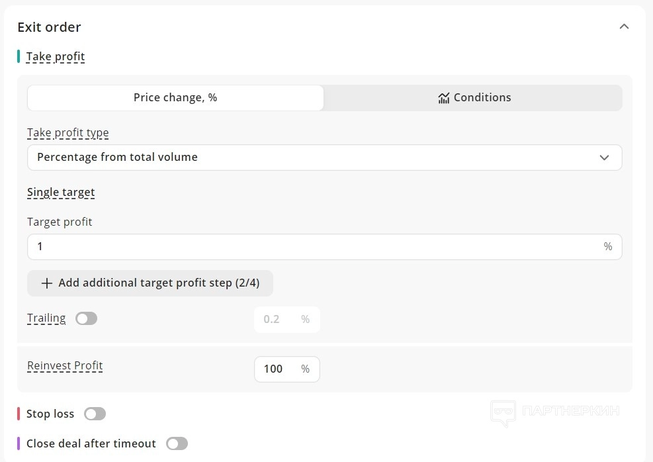653x462 pixels.
Task: Click the watermark logo icon
Action: coord(503,412)
